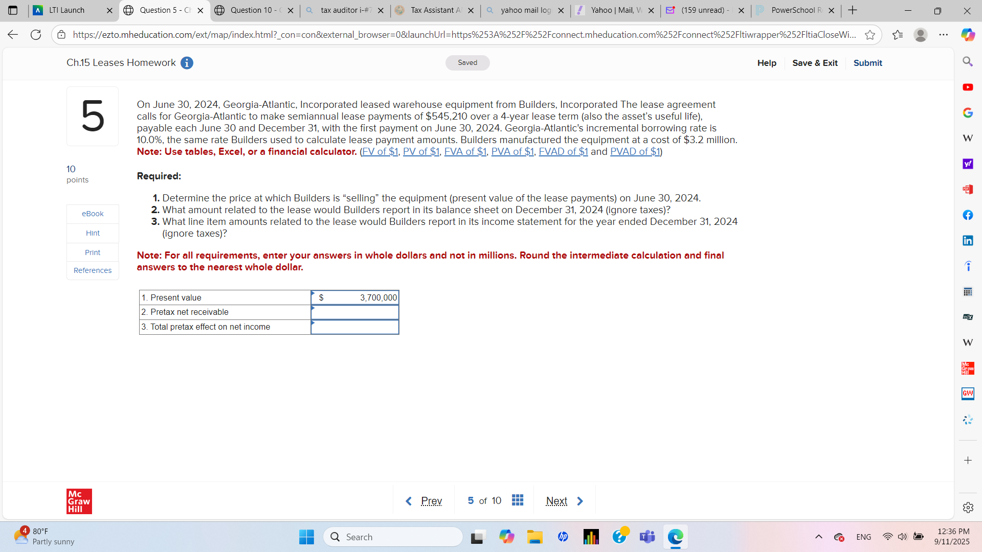Viewport: 982px width, 552px height.
Task: Open Copilot from the Edge sidebar
Action: 968,35
